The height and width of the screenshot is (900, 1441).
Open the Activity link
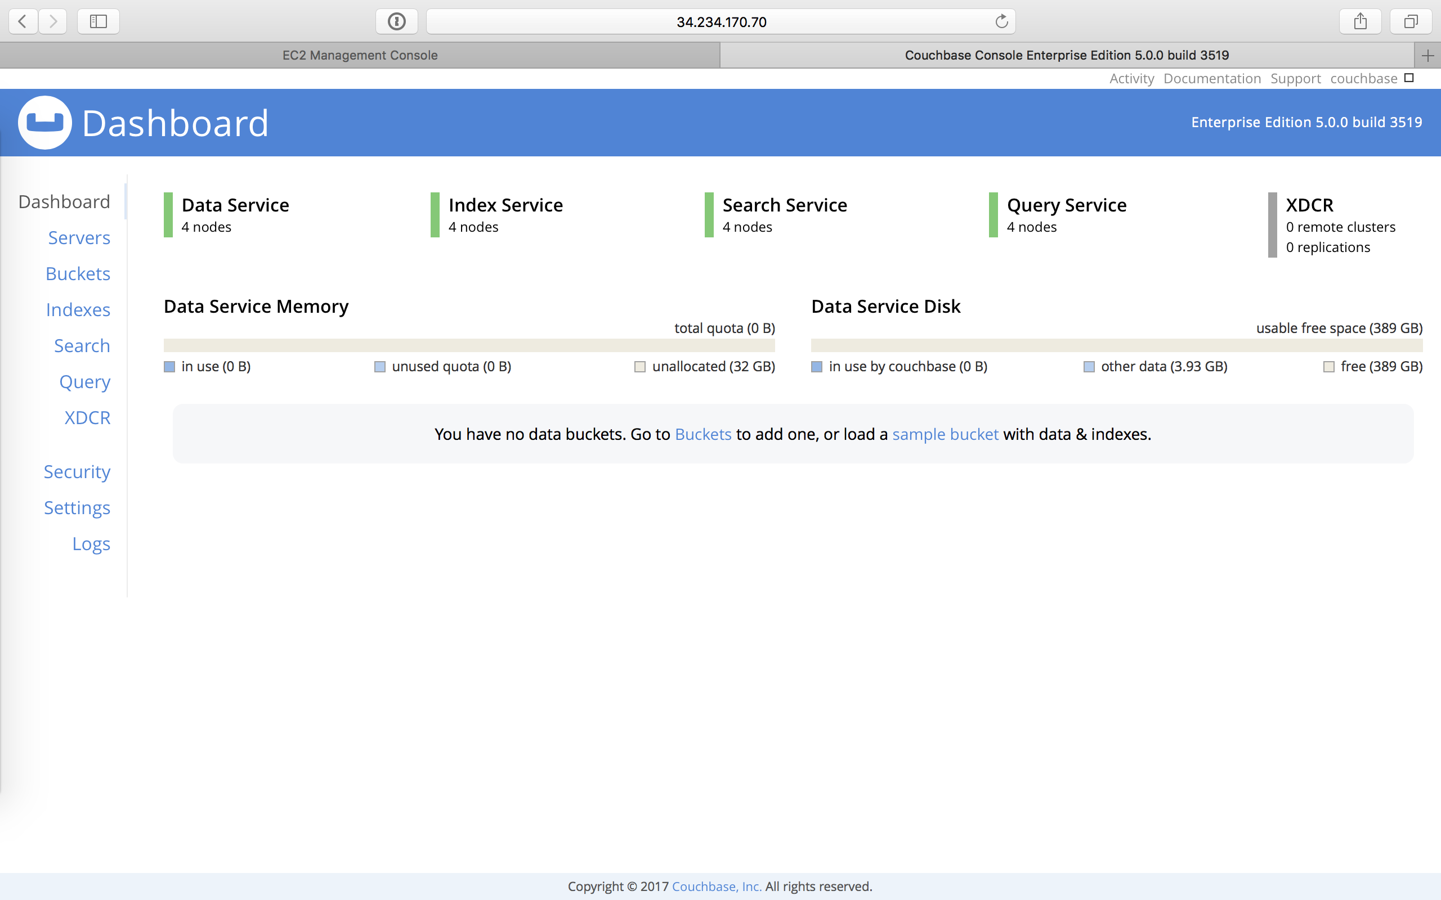[1131, 79]
